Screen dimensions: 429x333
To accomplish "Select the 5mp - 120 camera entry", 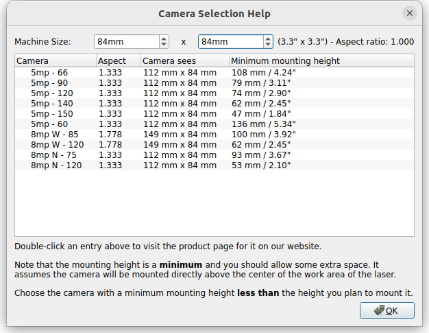I will (x=214, y=93).
